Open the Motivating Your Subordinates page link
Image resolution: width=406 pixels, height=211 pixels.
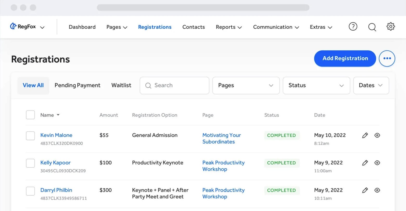pos(222,139)
